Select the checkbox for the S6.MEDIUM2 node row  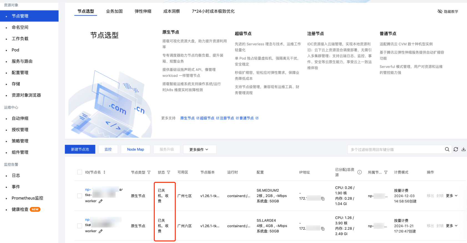click(80, 196)
